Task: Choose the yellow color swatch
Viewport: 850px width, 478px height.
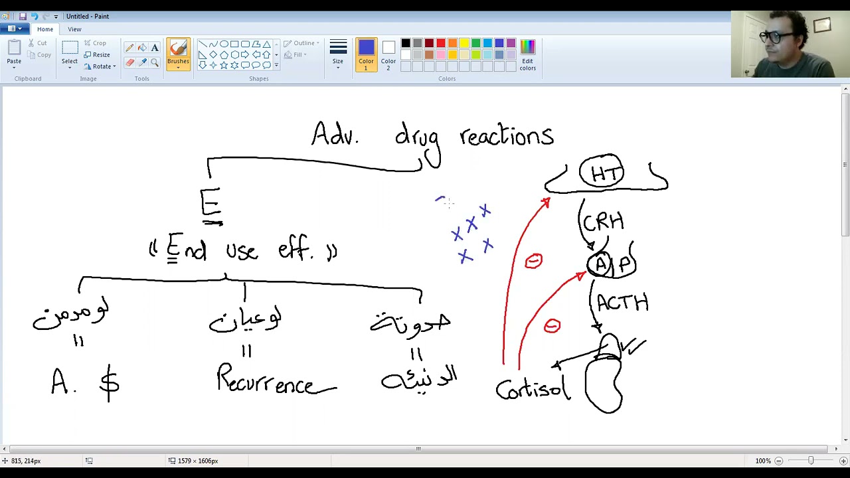Action: (464, 43)
